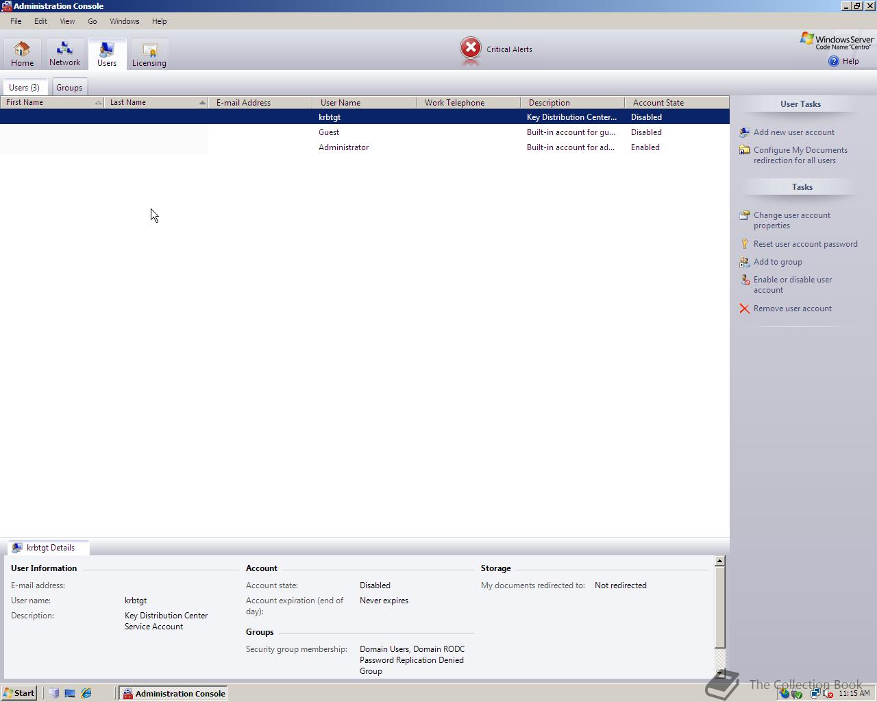Click details panel scrollbar up arrow
Image resolution: width=877 pixels, height=702 pixels.
coord(719,561)
